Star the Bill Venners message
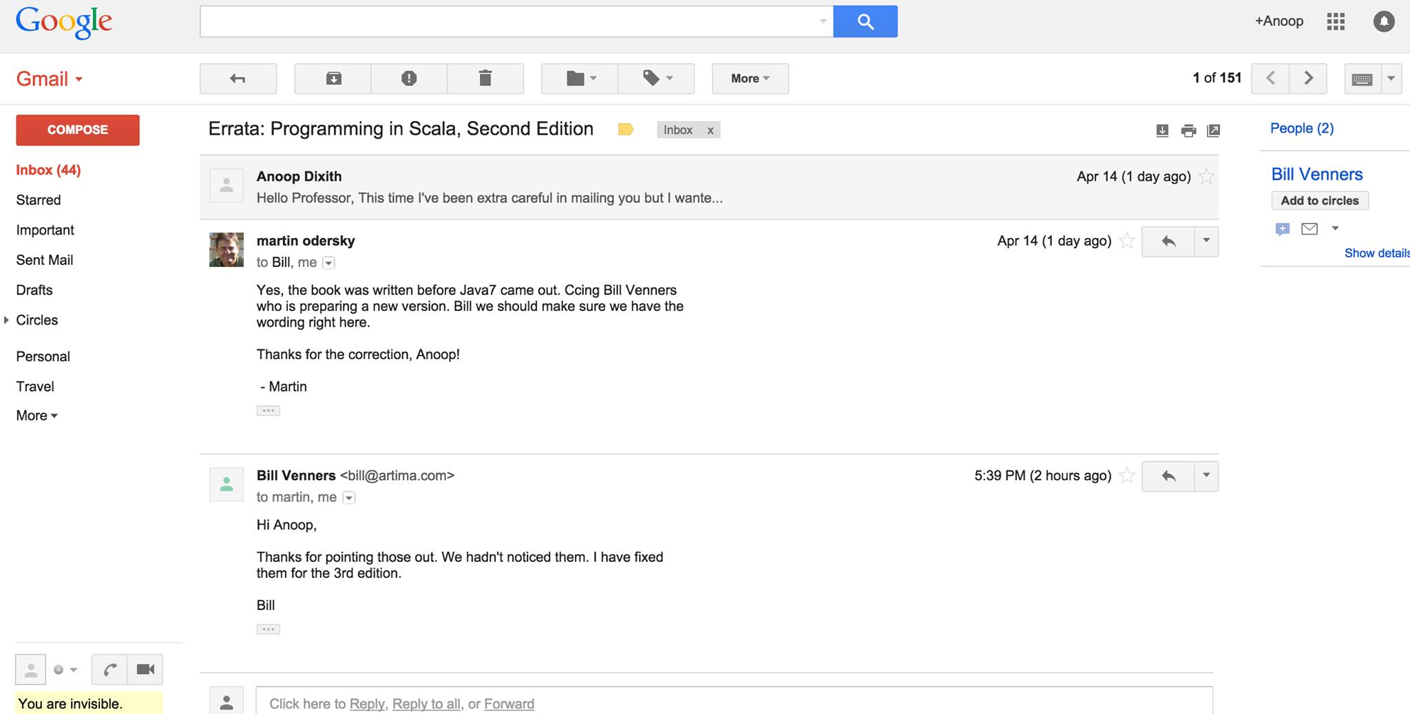Screen dimensions: 1410x714 pos(1126,475)
